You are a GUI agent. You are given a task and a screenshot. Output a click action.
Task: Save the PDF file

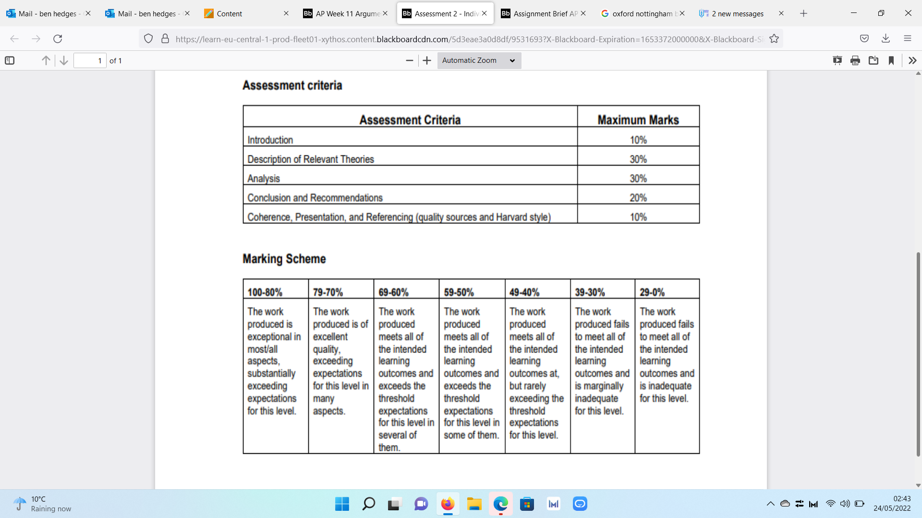tap(873, 60)
